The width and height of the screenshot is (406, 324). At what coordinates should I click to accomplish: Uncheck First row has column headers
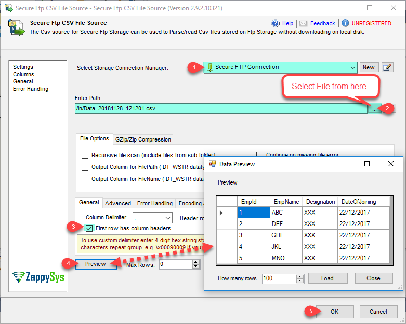coord(89,228)
